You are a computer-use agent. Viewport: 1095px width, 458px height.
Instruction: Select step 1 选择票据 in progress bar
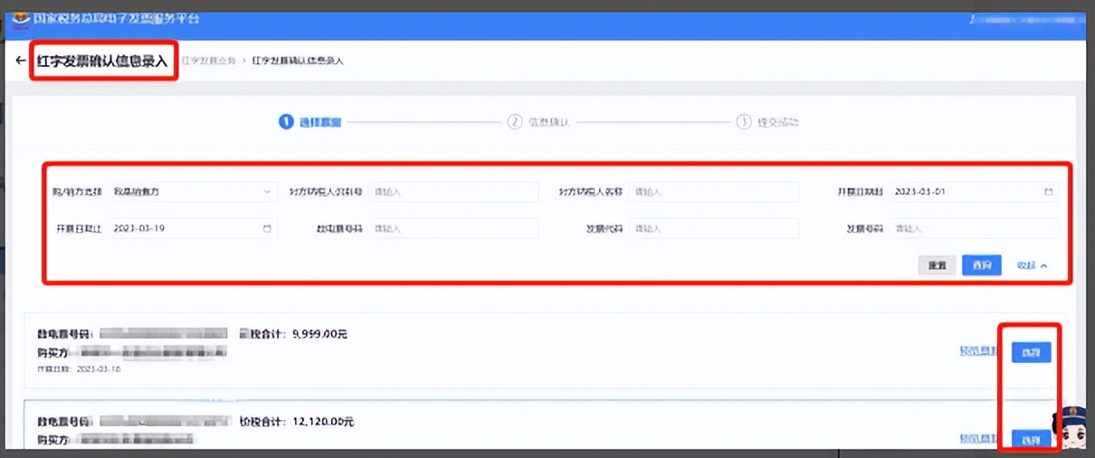309,121
